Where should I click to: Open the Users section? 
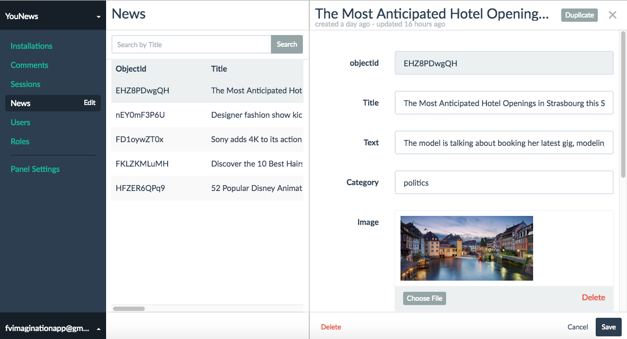(20, 123)
